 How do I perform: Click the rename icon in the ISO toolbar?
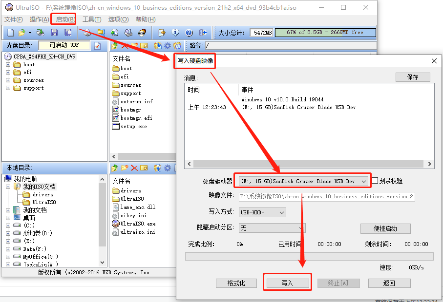144,46
